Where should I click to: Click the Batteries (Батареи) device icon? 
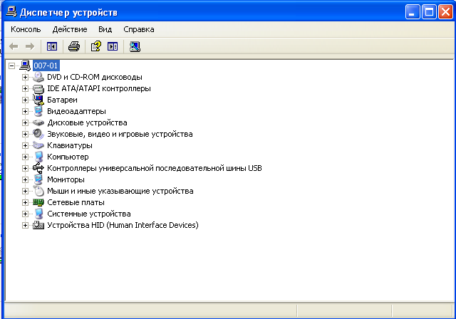click(38, 100)
